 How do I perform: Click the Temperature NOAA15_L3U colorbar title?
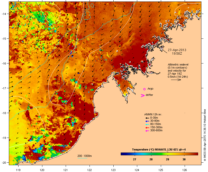point(159,149)
